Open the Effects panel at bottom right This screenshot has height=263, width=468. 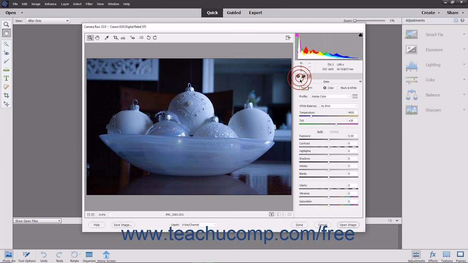[x=433, y=255]
